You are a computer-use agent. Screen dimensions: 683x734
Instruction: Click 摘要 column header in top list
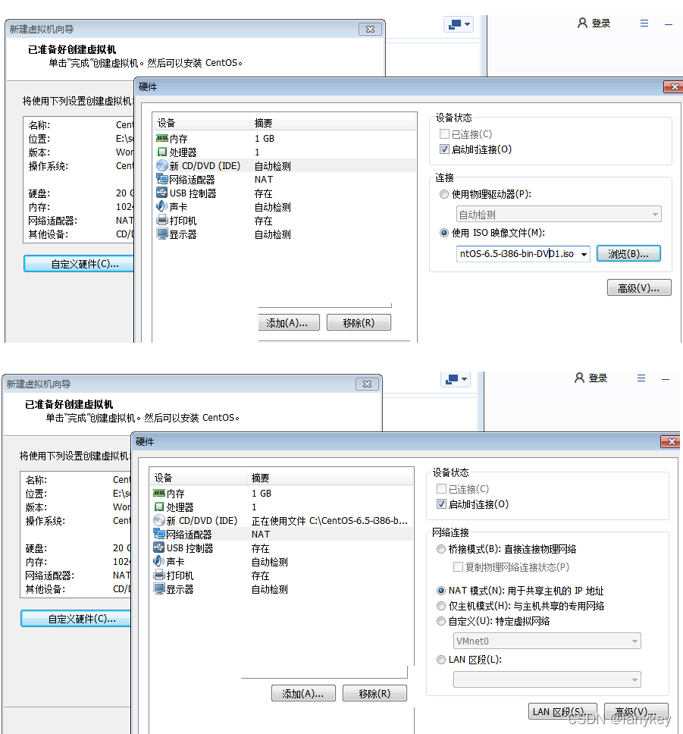pyautogui.click(x=333, y=123)
